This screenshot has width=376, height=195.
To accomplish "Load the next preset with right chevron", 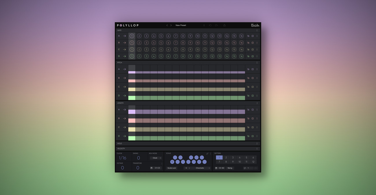I will coord(171,25).
